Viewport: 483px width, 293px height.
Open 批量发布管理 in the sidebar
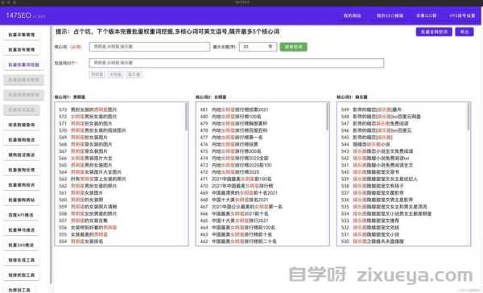[22, 50]
